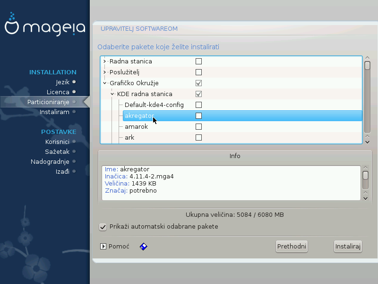
Task: Click the Mageia logo in the sidebar
Action: click(45, 24)
